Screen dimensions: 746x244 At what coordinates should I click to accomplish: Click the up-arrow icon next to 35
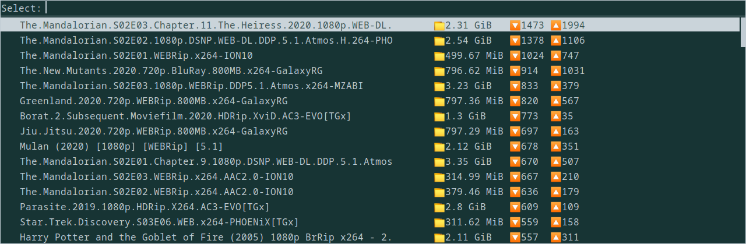click(x=556, y=116)
